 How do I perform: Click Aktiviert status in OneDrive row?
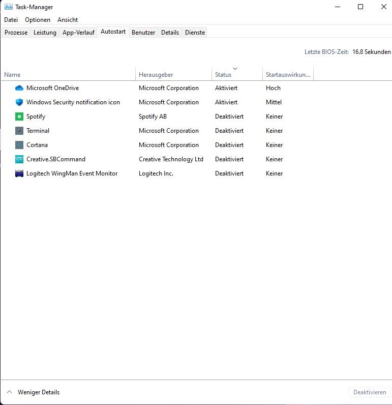(x=226, y=88)
